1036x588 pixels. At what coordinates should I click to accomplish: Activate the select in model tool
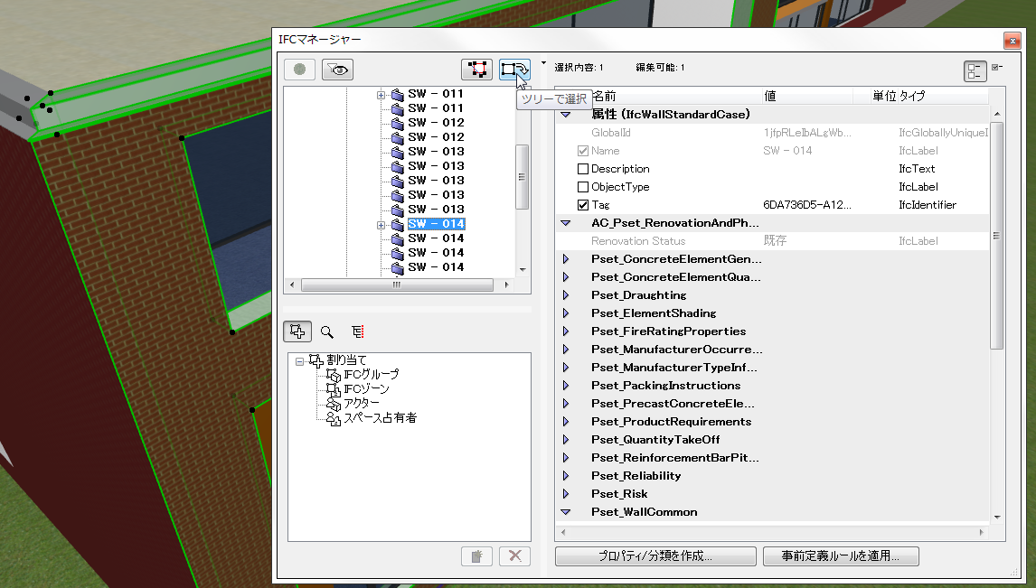(x=477, y=69)
